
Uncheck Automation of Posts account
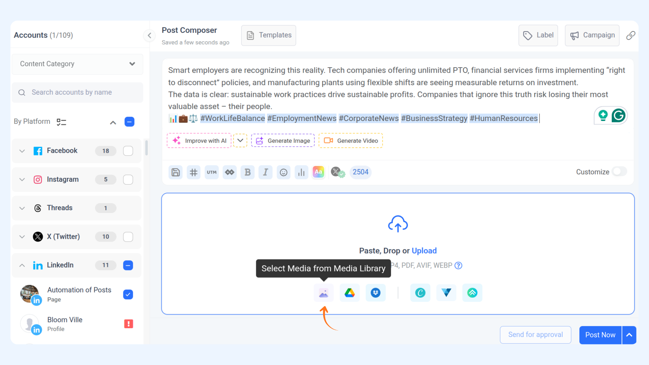[128, 294]
